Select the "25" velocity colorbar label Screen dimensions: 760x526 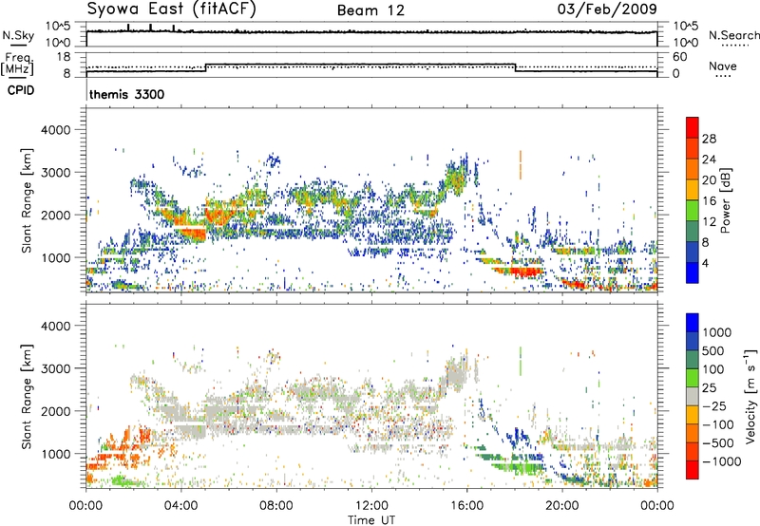pyautogui.click(x=710, y=387)
